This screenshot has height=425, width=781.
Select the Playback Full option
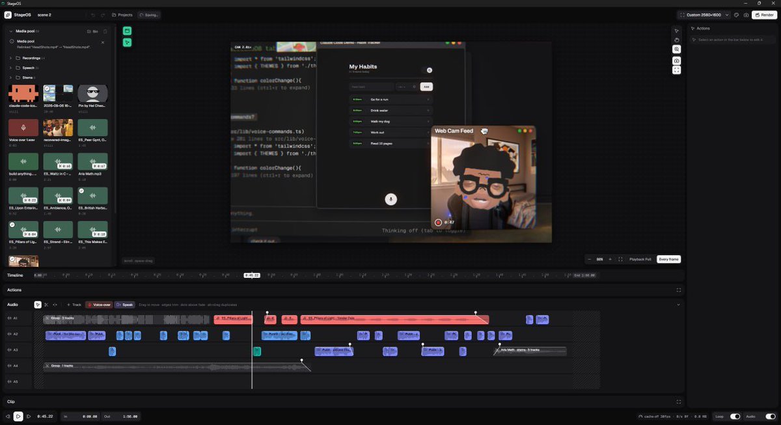pos(640,259)
